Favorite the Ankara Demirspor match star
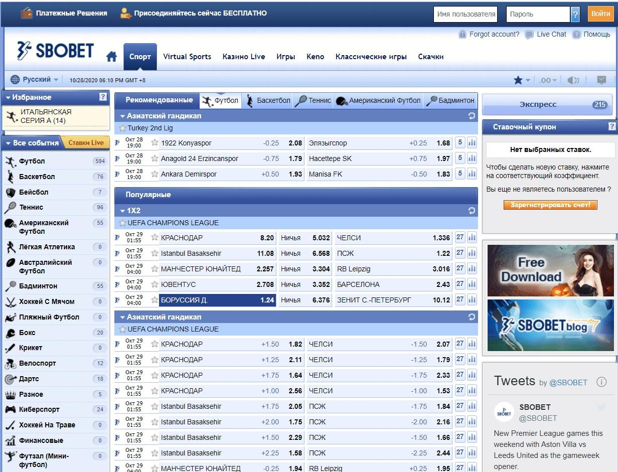 pyautogui.click(x=154, y=174)
